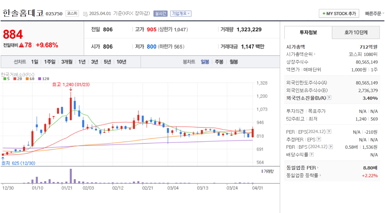Screen dimensions: 385x213
Task: Click the red up-triangle by 전일대비
Action: (21, 45)
